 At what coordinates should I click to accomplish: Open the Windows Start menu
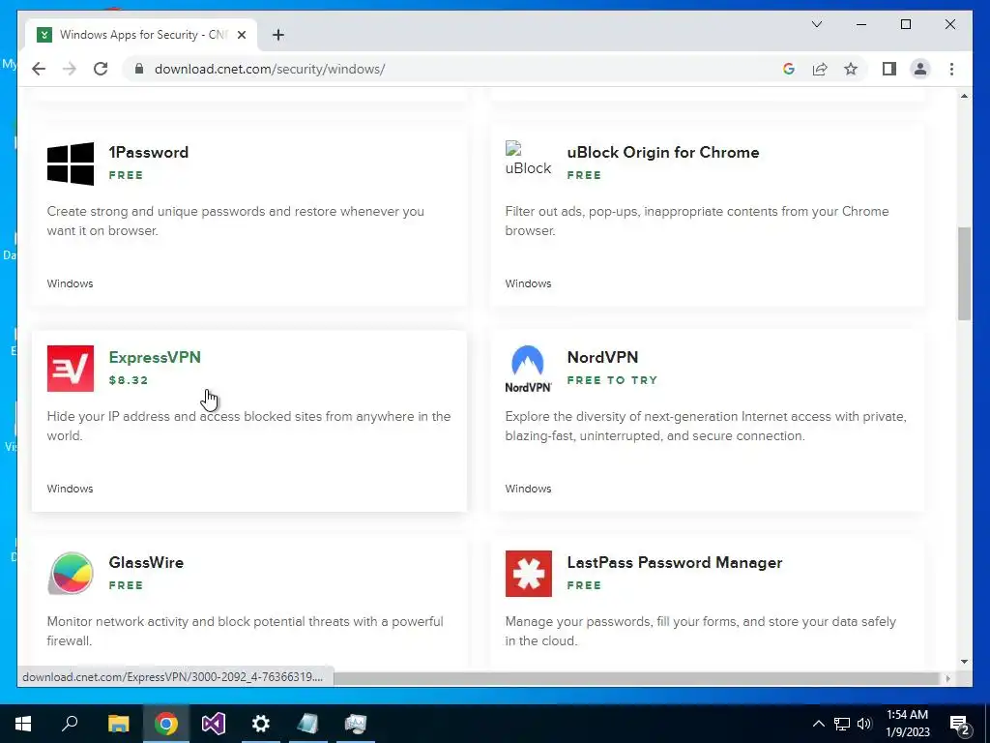point(23,724)
